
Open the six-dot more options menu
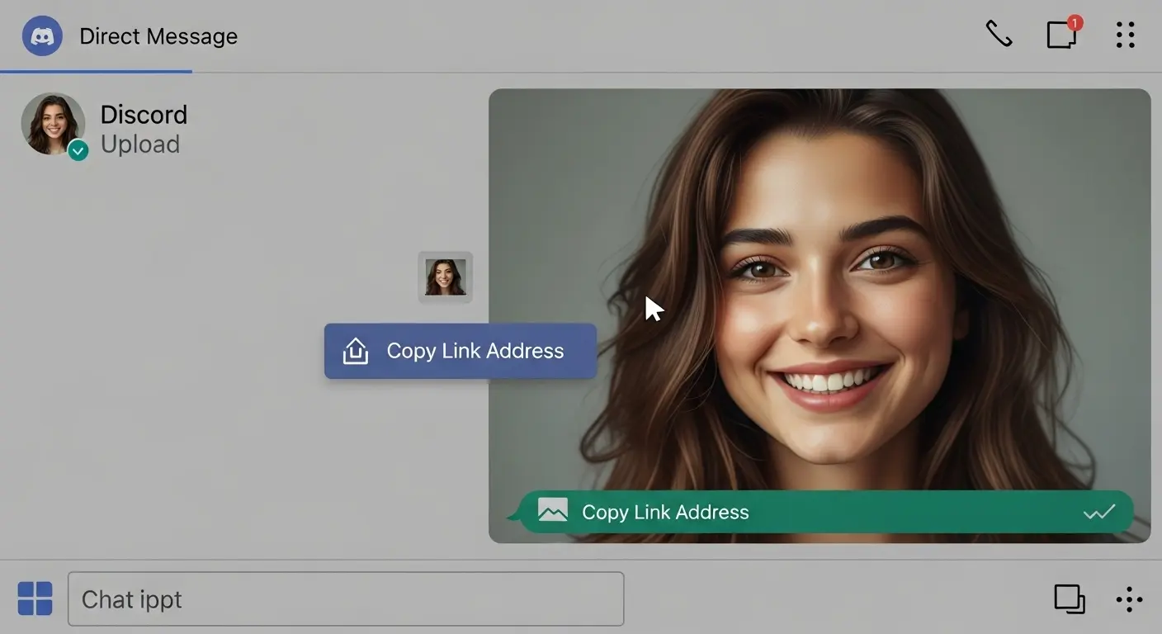click(1125, 35)
